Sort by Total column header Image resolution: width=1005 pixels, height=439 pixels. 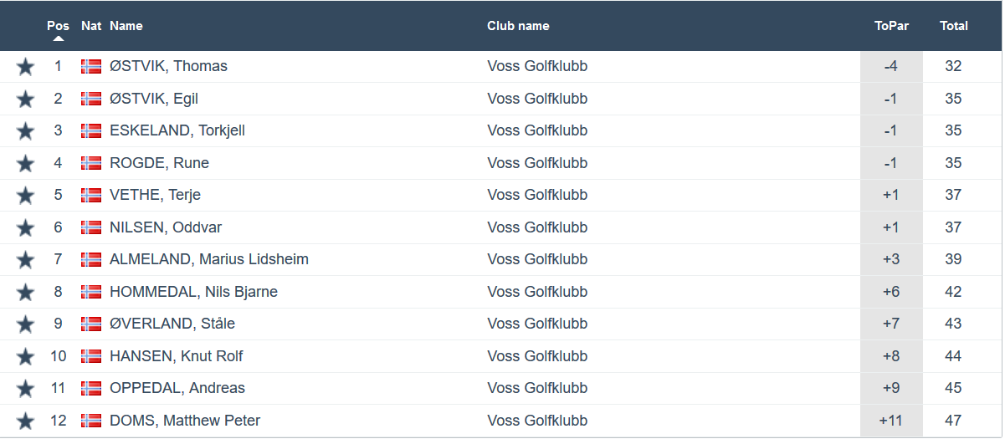[953, 26]
